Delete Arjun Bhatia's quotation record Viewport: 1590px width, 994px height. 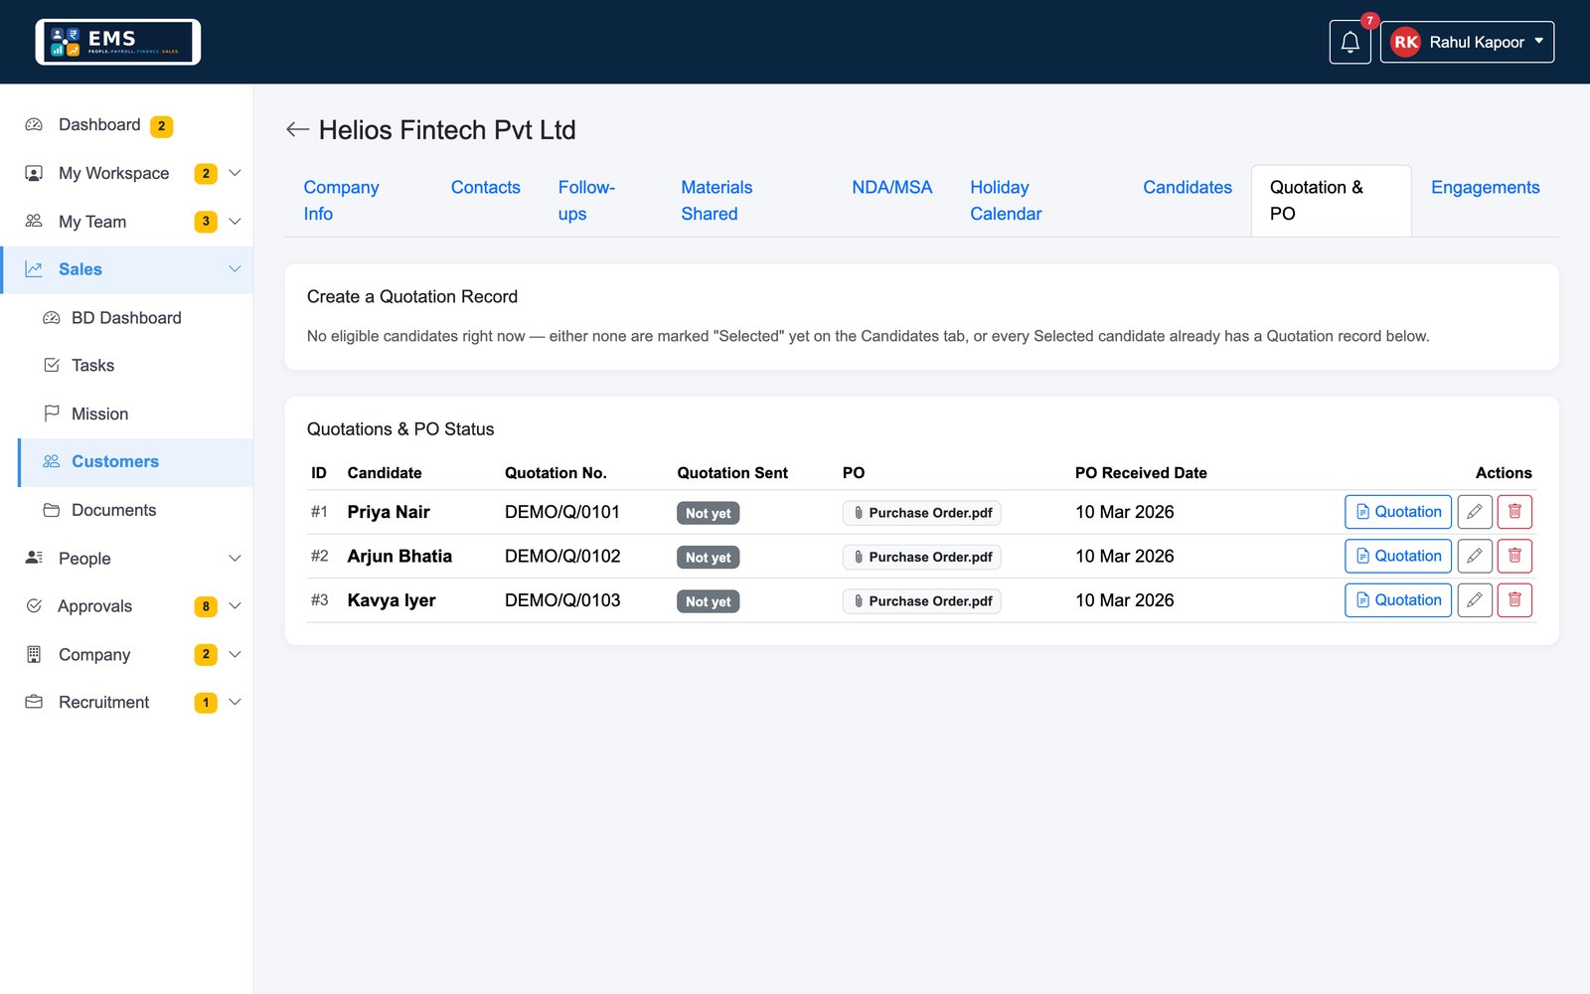coord(1514,557)
